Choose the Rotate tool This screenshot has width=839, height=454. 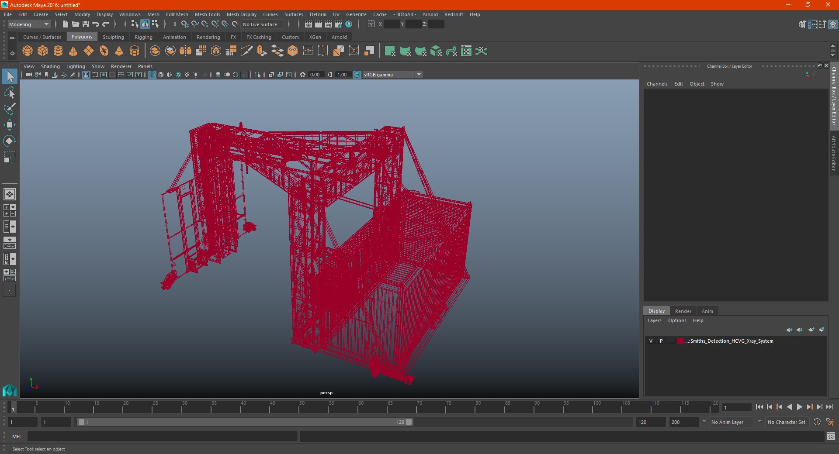tap(10, 141)
